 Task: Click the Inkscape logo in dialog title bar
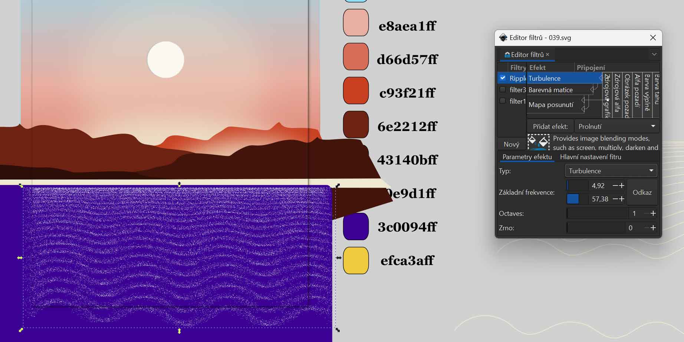pos(503,38)
